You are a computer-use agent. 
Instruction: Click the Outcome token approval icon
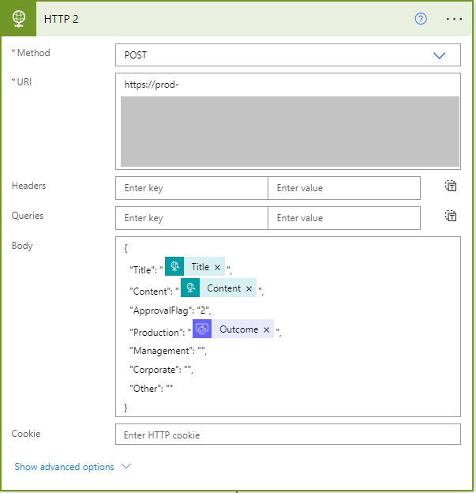pyautogui.click(x=202, y=329)
